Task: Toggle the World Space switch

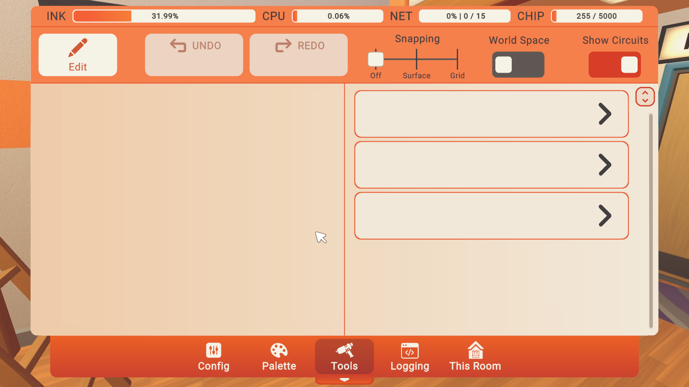Action: tap(518, 64)
